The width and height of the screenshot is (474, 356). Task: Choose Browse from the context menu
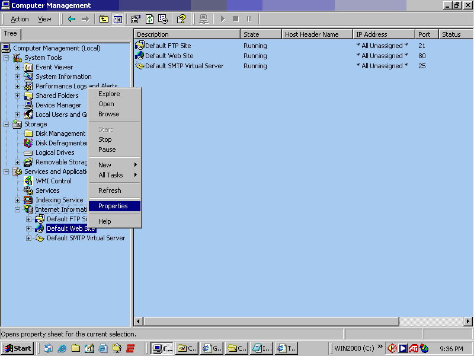(114, 114)
